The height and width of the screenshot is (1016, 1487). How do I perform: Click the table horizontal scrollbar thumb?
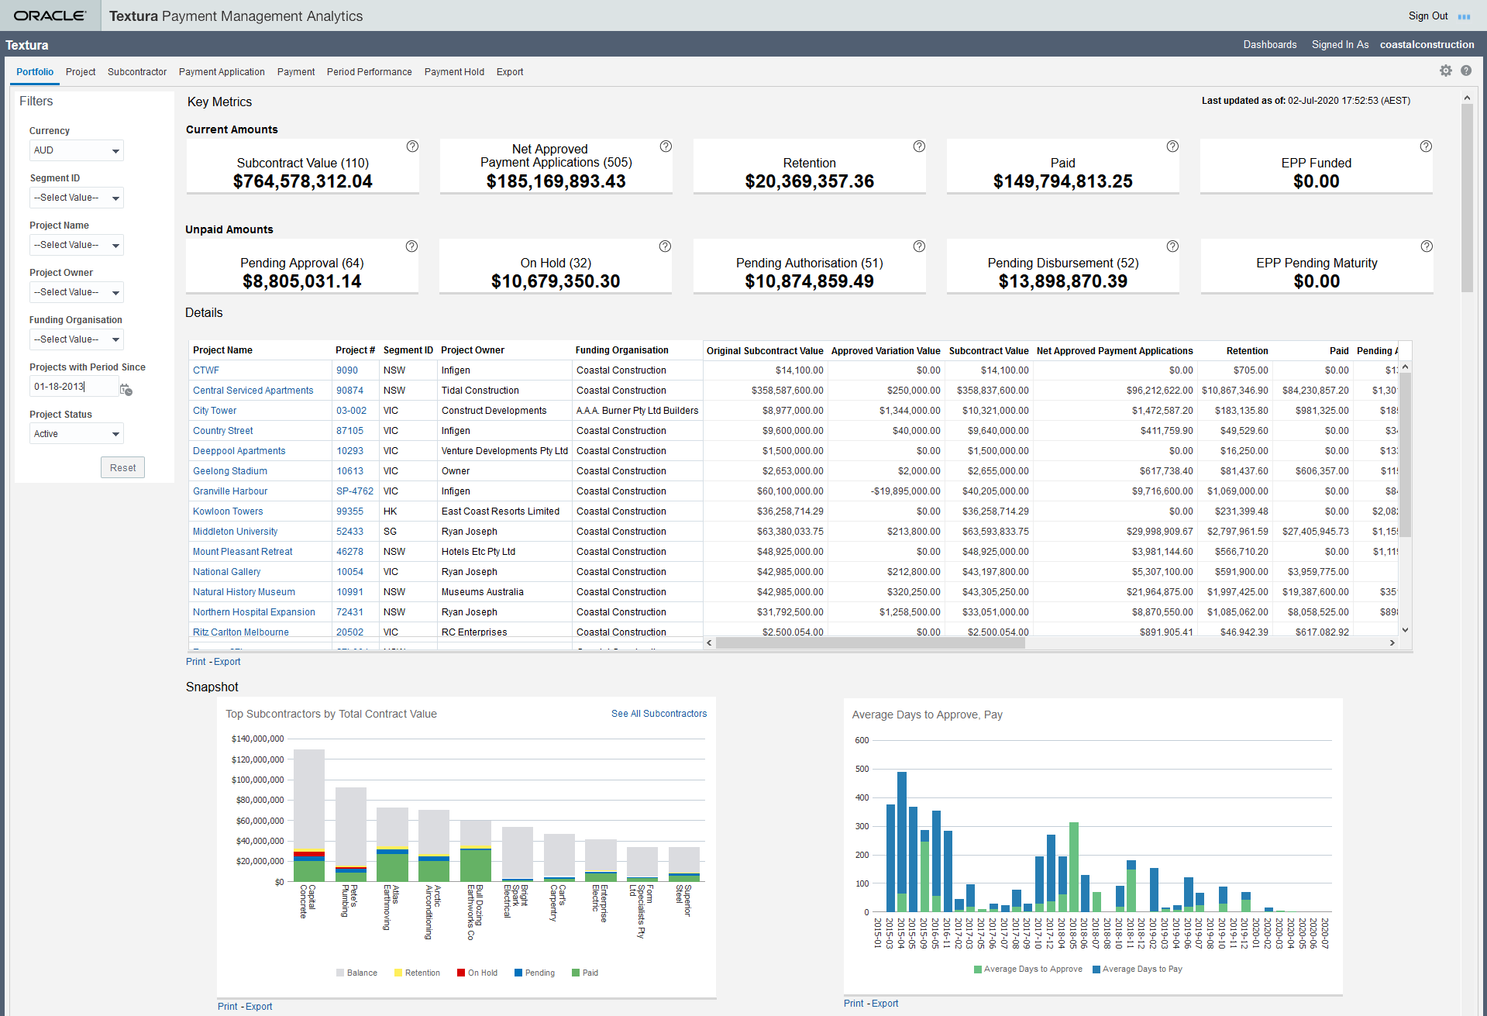[870, 642]
